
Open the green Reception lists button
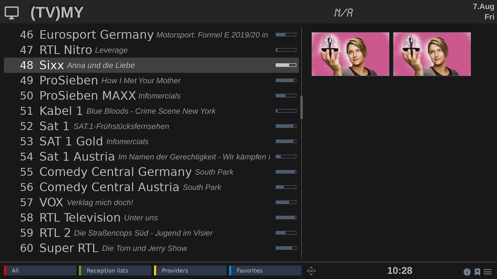pyautogui.click(x=115, y=270)
